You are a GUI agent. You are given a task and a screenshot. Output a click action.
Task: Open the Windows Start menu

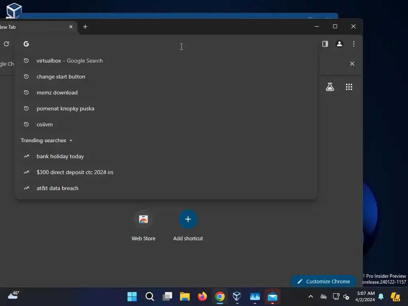(x=132, y=296)
